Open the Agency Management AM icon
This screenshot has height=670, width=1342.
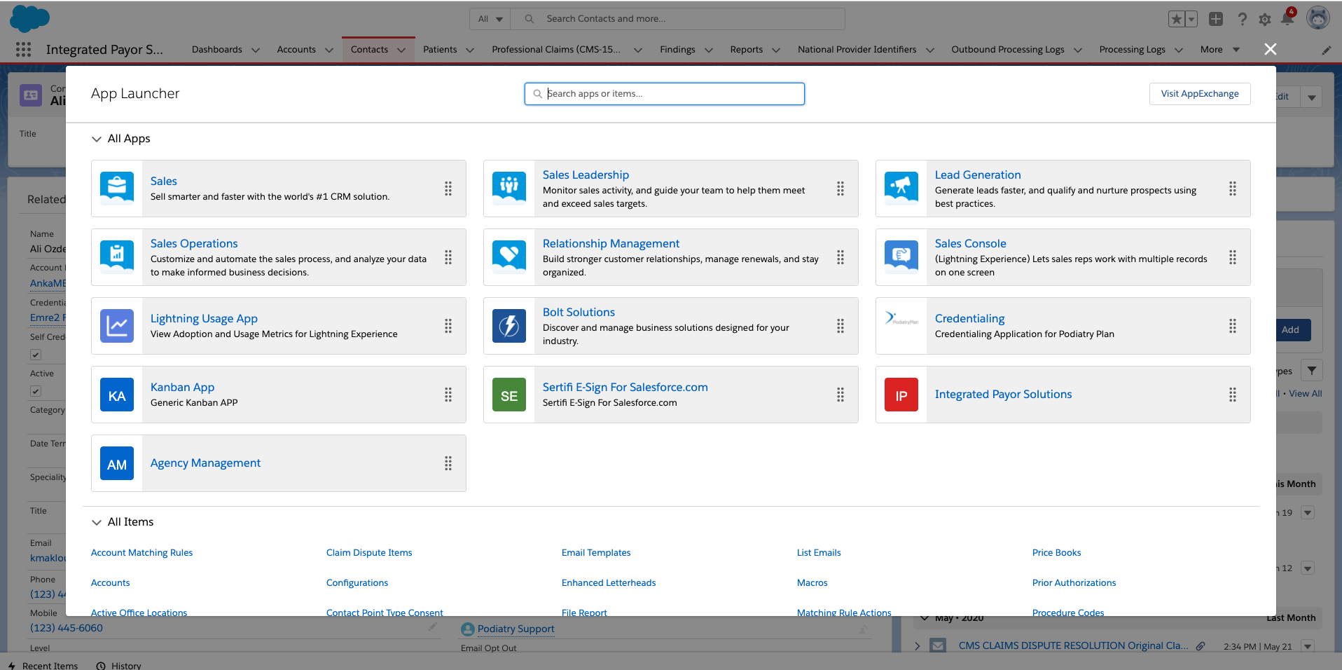[117, 463]
